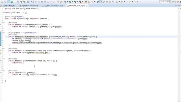
Task: Click the @Async asyncExecutor annotation line
Action: 23,33
